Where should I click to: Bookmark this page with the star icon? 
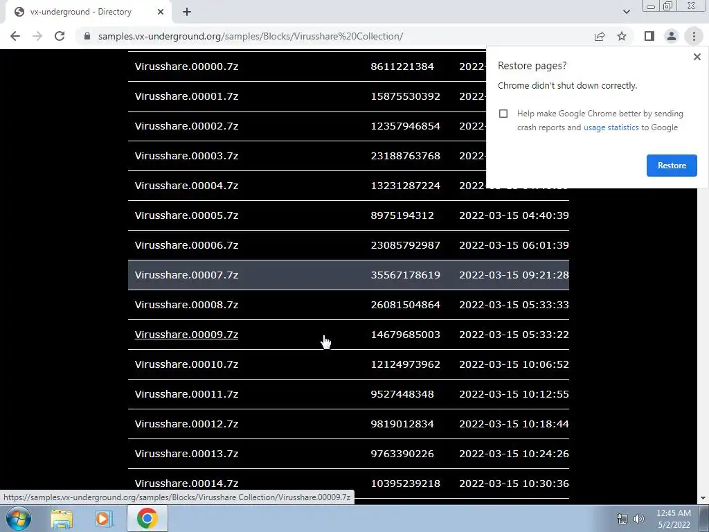[622, 36]
